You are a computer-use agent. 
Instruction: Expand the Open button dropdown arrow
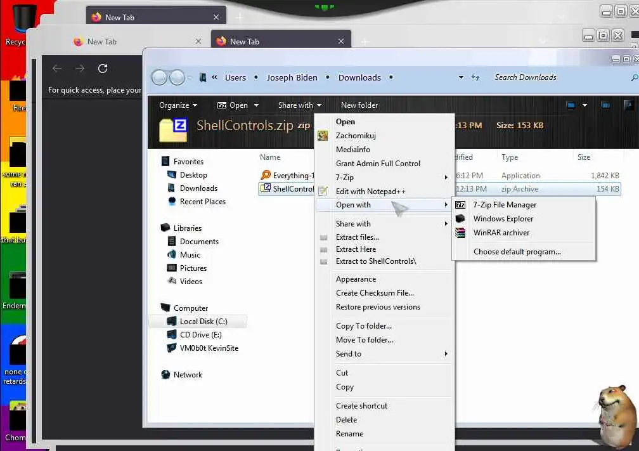(256, 105)
